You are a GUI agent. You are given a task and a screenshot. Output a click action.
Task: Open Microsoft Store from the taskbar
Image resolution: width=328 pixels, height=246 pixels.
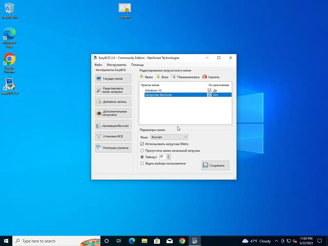click(157, 241)
